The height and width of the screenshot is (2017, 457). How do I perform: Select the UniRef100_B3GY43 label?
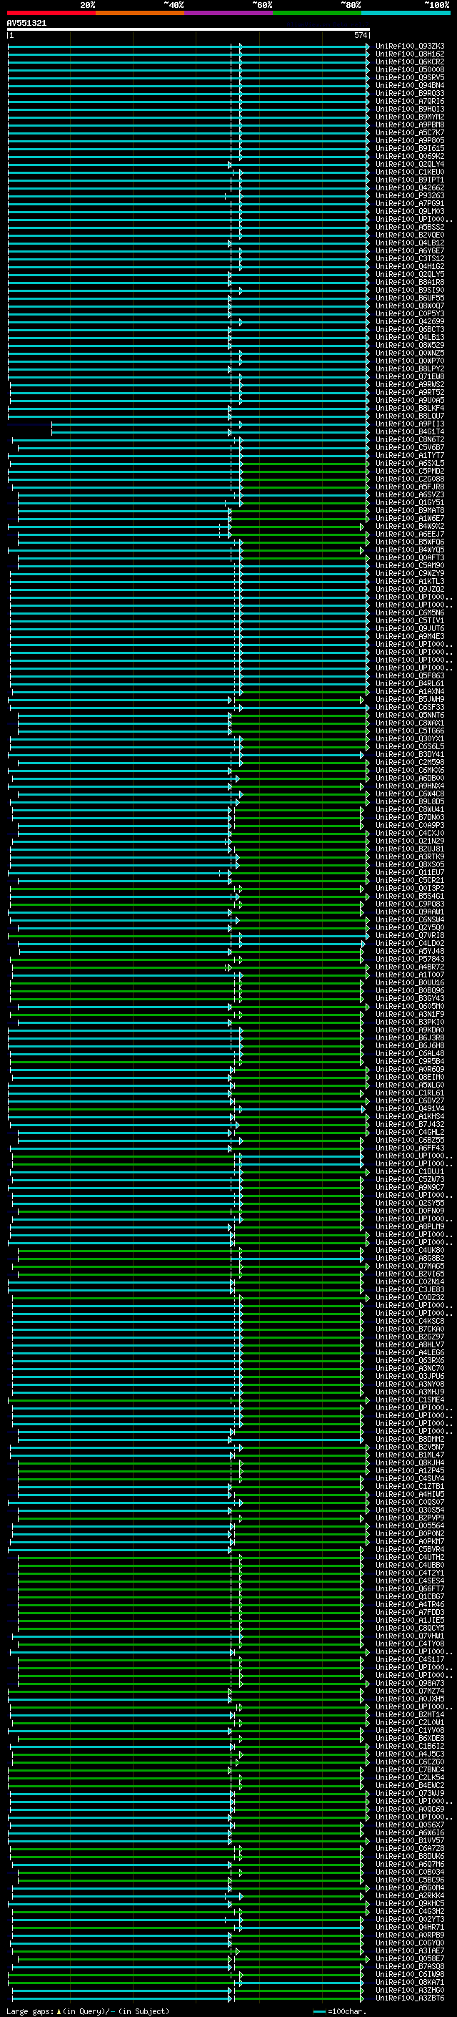click(x=410, y=998)
